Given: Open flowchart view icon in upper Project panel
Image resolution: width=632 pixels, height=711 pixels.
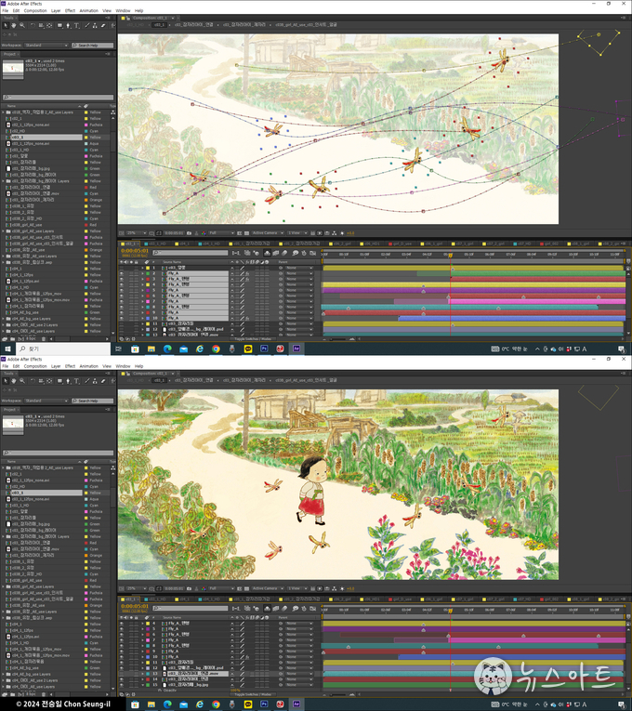Looking at the screenshot, I should (x=112, y=112).
